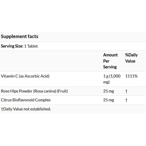Click the 1 g (1,000 mg) amount
Screen dimensions: 146x146
[112, 79]
